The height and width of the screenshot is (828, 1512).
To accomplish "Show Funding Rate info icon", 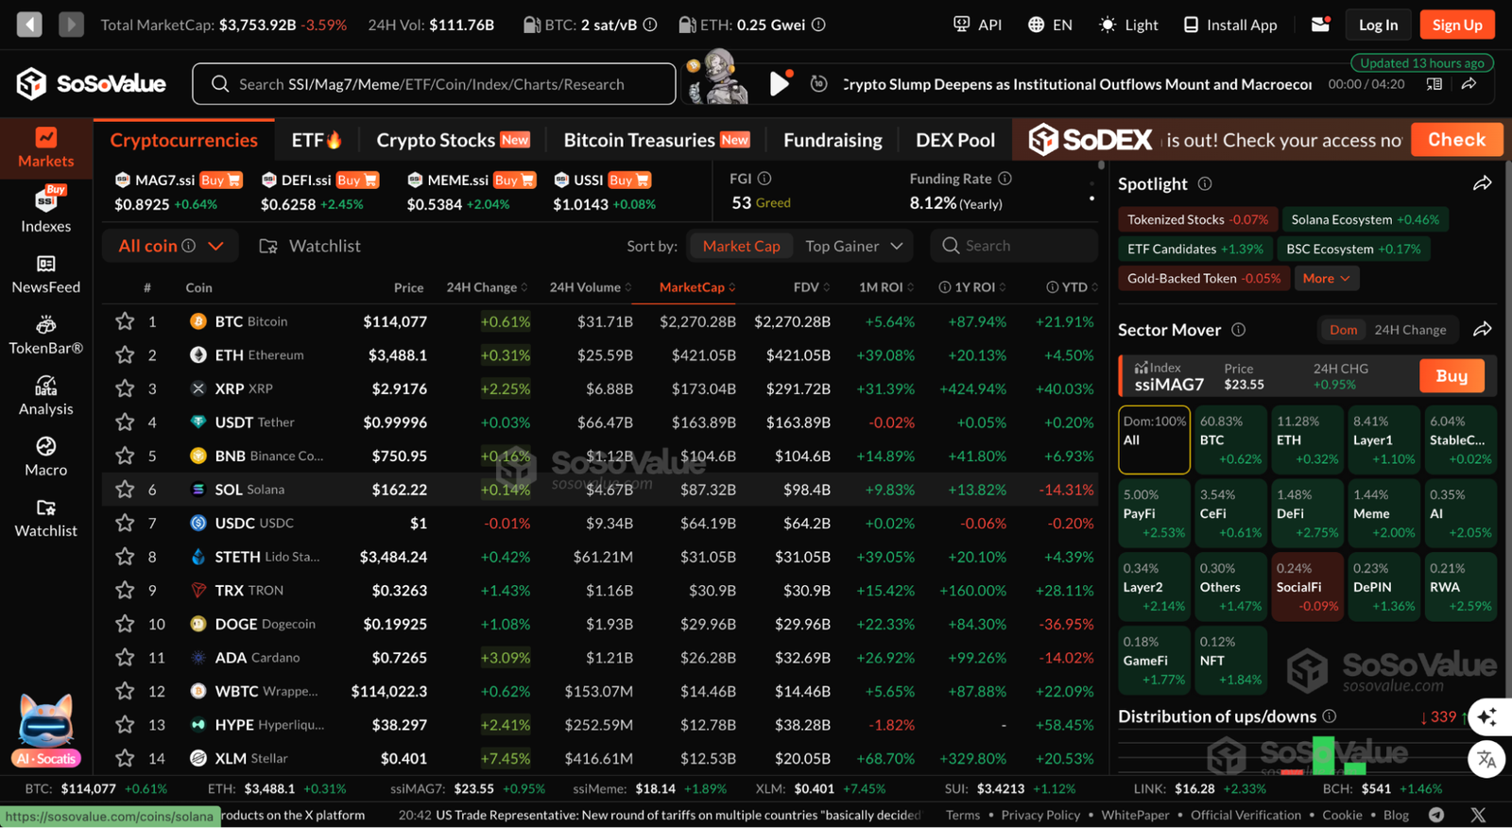I will (1005, 178).
